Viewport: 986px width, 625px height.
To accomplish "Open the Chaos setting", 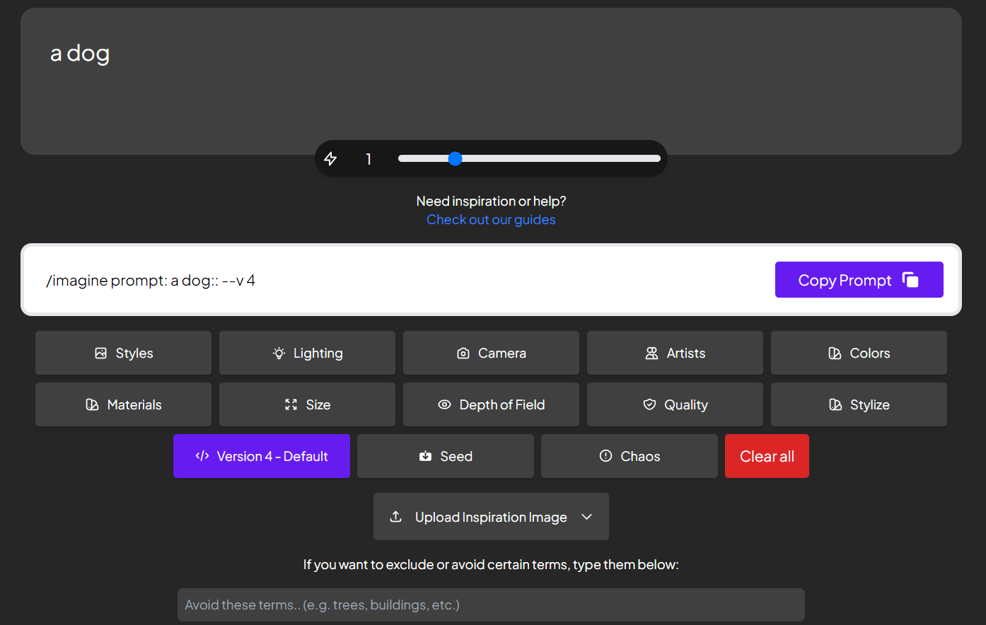I will click(x=630, y=456).
